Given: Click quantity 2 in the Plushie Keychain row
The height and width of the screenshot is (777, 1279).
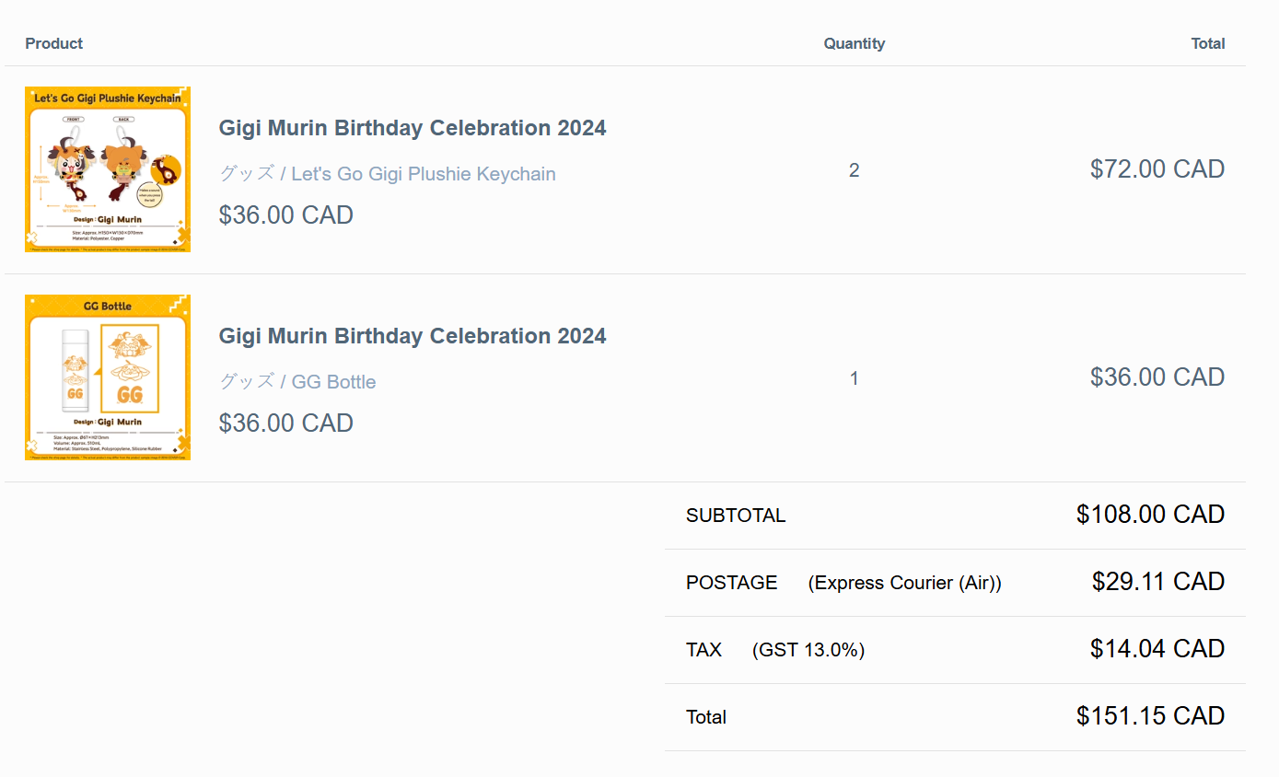Looking at the screenshot, I should pyautogui.click(x=854, y=170).
